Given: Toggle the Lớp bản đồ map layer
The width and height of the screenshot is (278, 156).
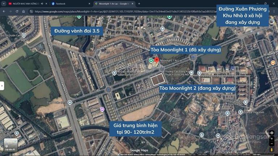Looking at the screenshot, I should pyautogui.click(x=11, y=145).
